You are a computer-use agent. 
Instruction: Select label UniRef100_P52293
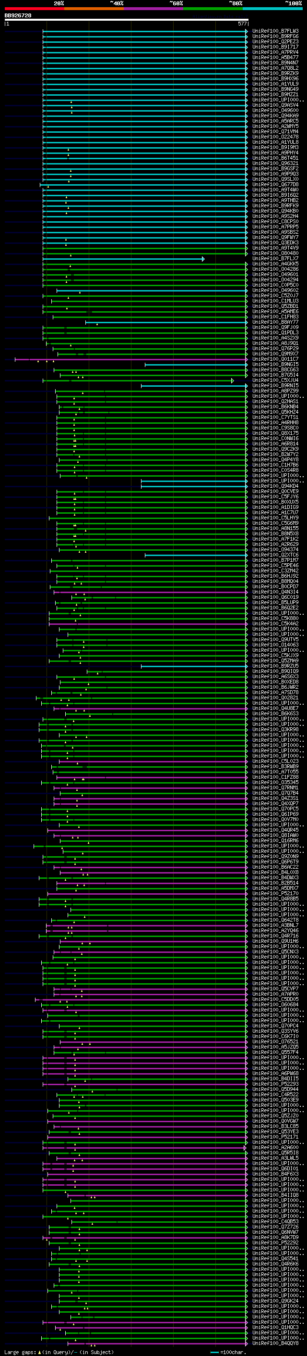point(275,1084)
